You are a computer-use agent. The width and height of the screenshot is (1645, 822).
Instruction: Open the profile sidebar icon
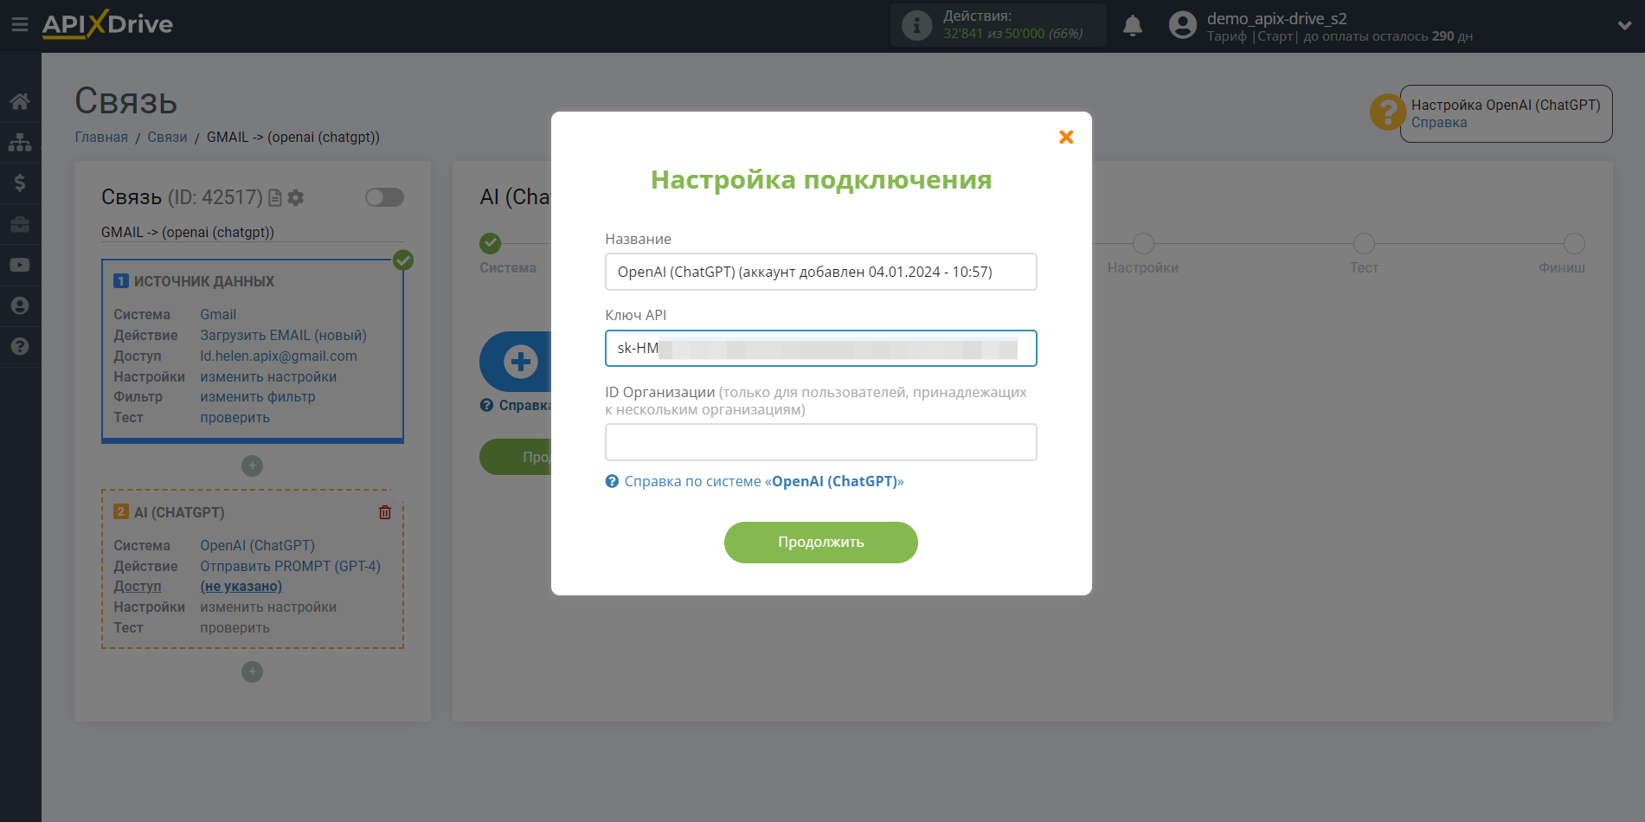(20, 305)
